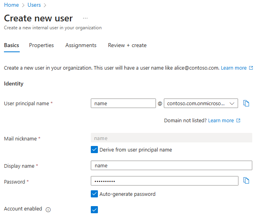This screenshot has height=216, width=257.
Task: Copy the user principal name
Action: pyautogui.click(x=246, y=103)
